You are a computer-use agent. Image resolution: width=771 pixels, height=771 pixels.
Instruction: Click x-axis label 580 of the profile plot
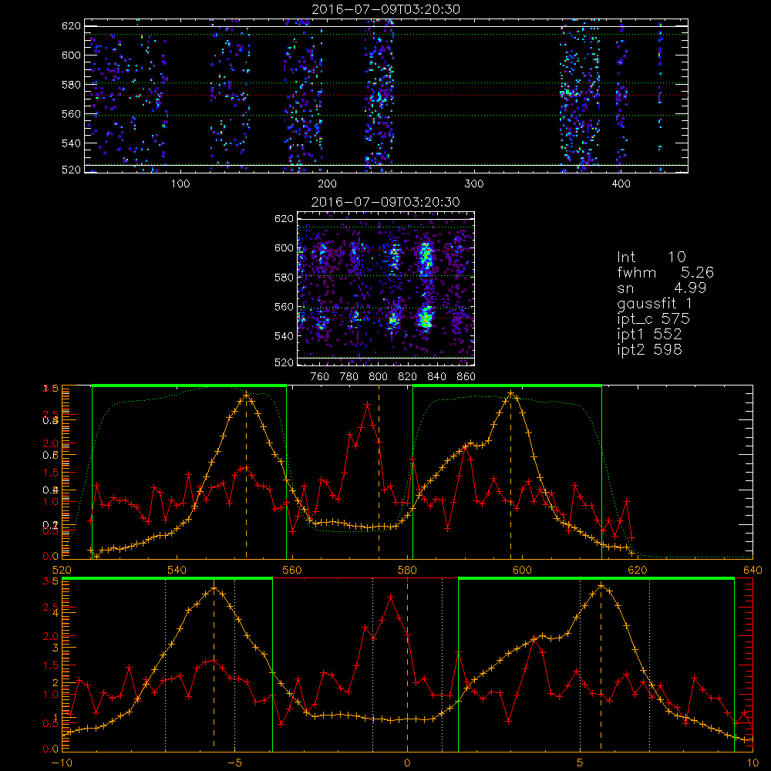point(406,571)
